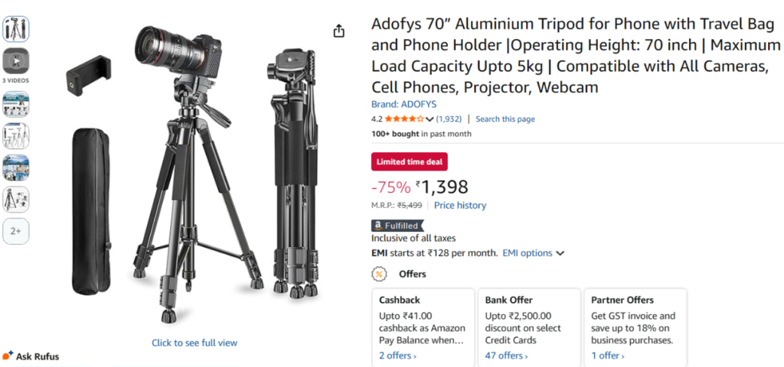Image resolution: width=784 pixels, height=367 pixels.
Task: Click the Limited time deal badge
Action: (410, 161)
